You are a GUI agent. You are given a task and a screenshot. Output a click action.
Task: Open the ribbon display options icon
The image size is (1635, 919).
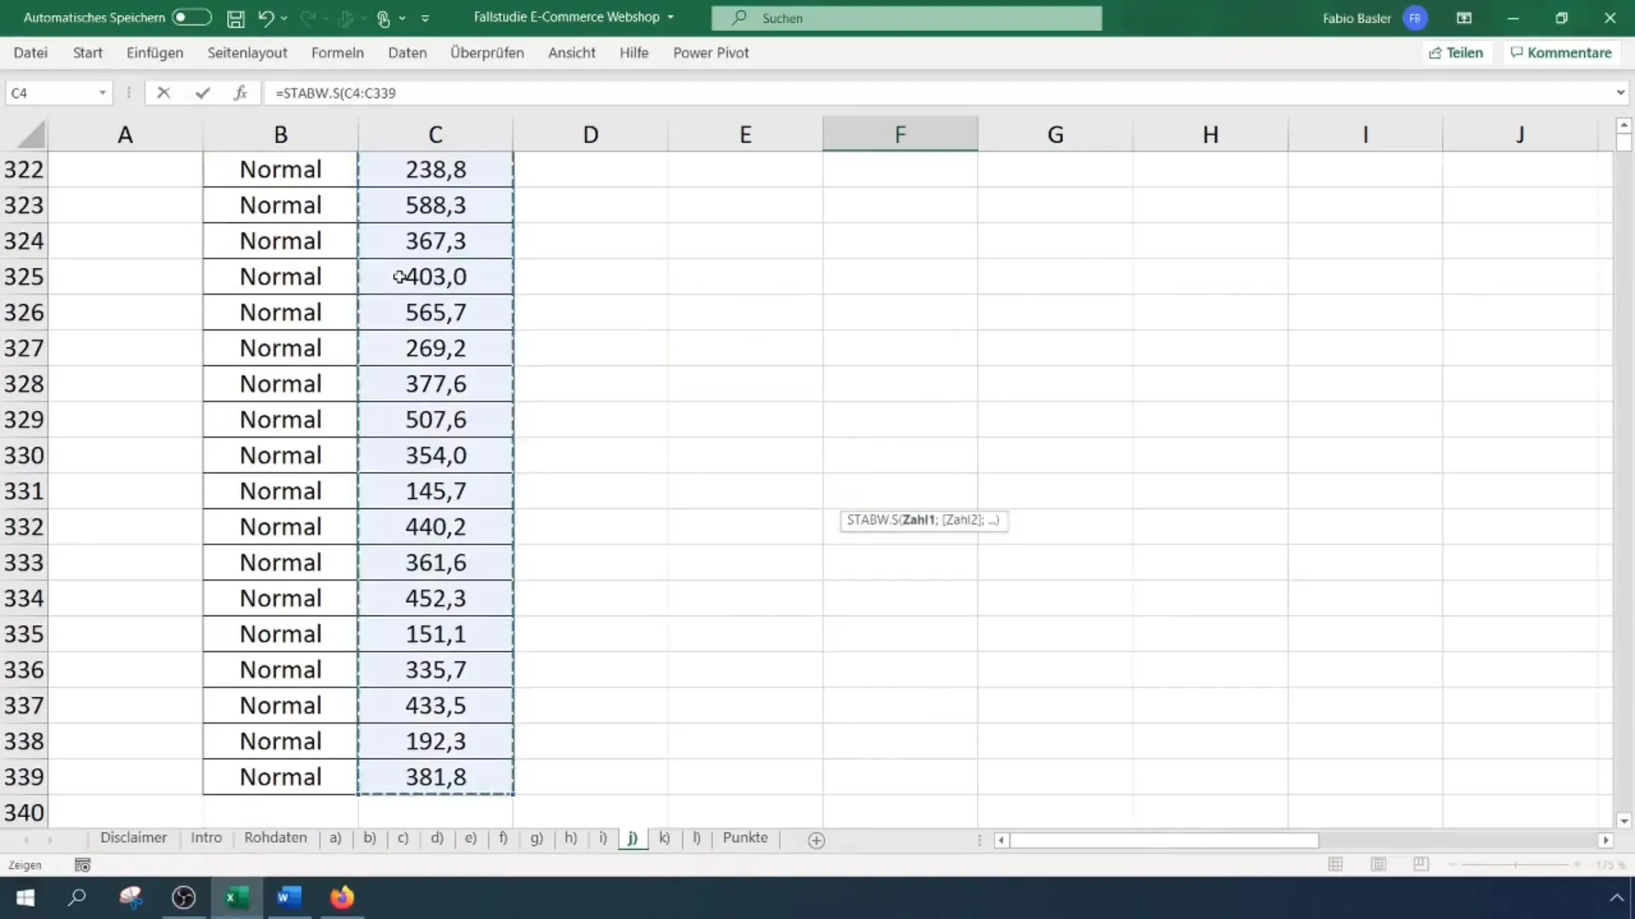pyautogui.click(x=1464, y=18)
